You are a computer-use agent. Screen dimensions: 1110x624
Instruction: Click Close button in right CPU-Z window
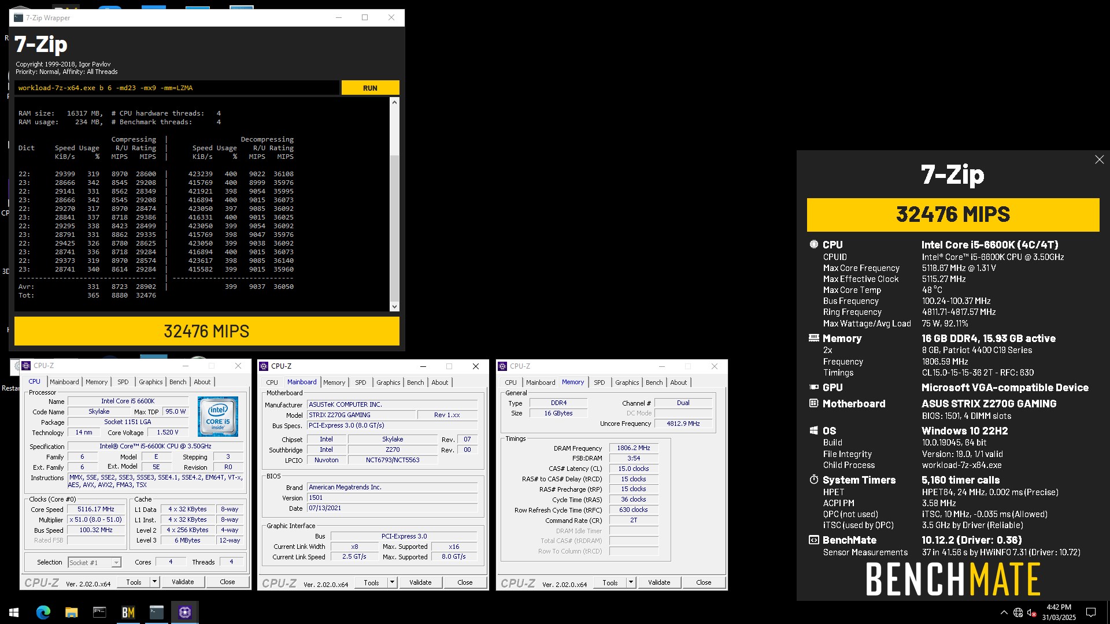click(704, 582)
